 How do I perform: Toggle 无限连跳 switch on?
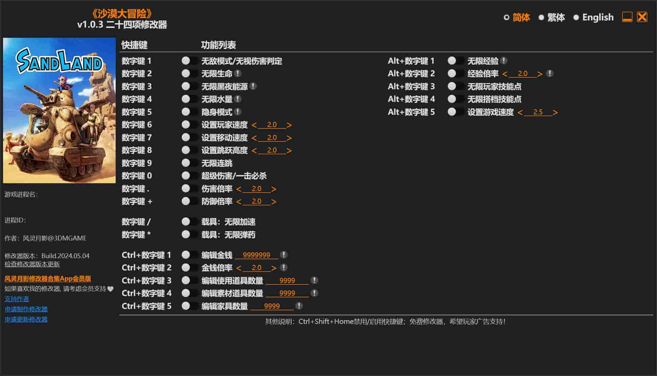pyautogui.click(x=190, y=163)
